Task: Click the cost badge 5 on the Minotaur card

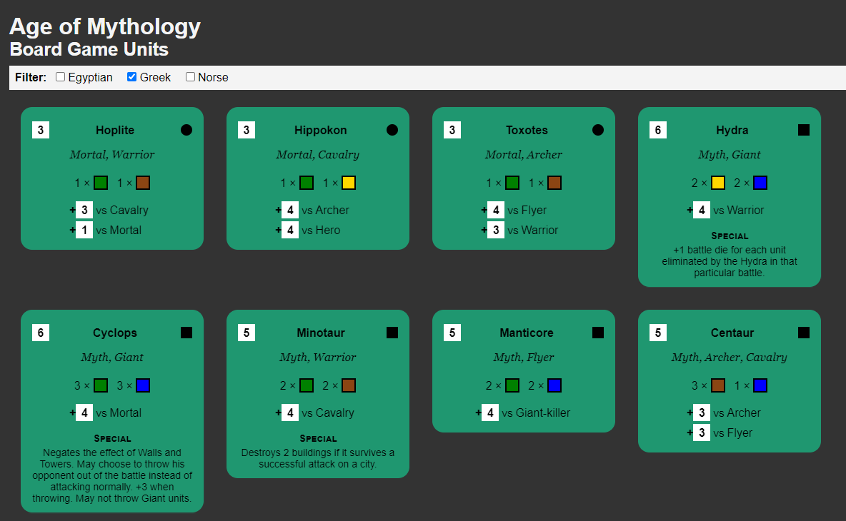Action: tap(246, 332)
